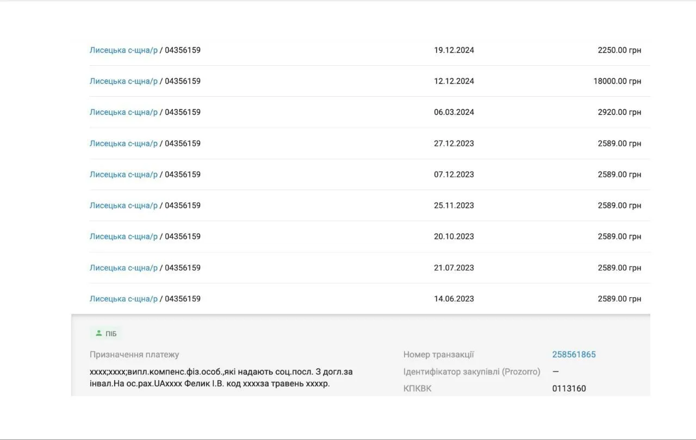Open Лисецька с-щна/р link dated 12.12.2024
The width and height of the screenshot is (696, 440).
[x=123, y=81]
